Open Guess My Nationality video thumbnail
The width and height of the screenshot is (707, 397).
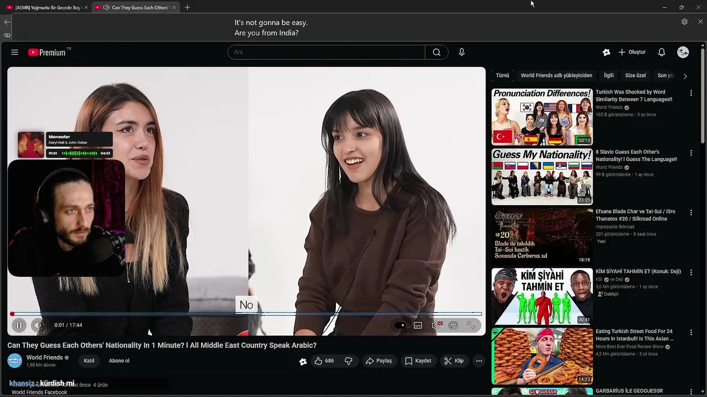(542, 176)
